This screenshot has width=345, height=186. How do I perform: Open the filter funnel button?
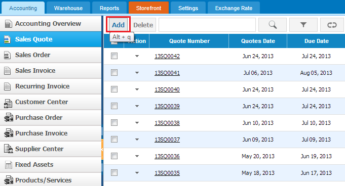[303, 25]
